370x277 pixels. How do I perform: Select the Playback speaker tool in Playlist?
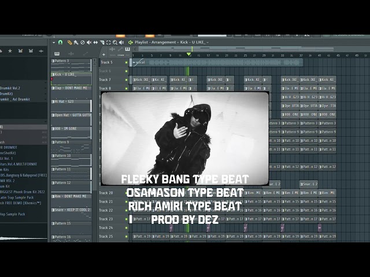click(121, 42)
